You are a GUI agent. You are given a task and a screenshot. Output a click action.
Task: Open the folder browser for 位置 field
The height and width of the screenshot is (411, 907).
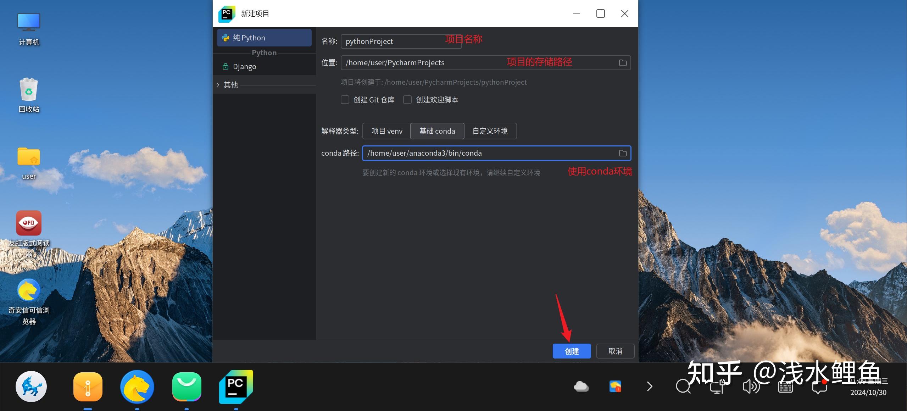click(622, 62)
